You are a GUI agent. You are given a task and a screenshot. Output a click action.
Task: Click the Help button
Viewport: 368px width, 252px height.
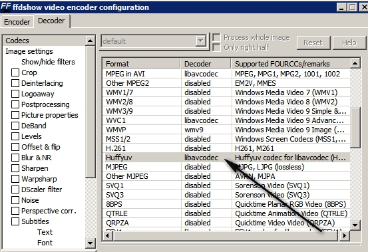click(349, 43)
